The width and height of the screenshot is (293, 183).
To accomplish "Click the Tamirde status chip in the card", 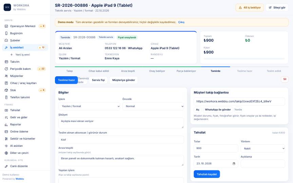I will (x=65, y=38).
